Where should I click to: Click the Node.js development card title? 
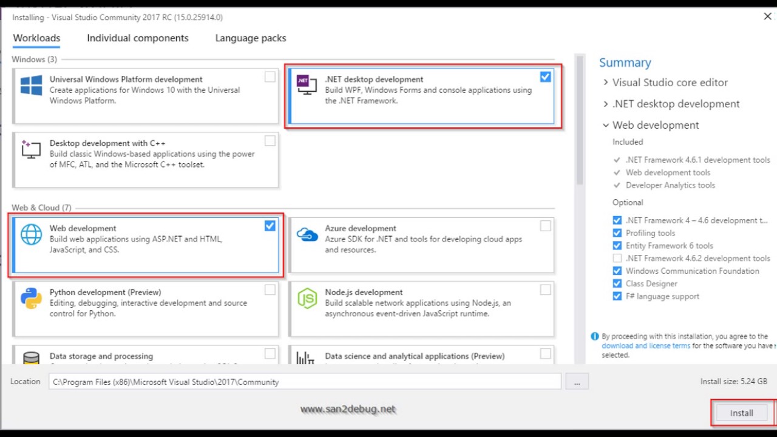364,292
